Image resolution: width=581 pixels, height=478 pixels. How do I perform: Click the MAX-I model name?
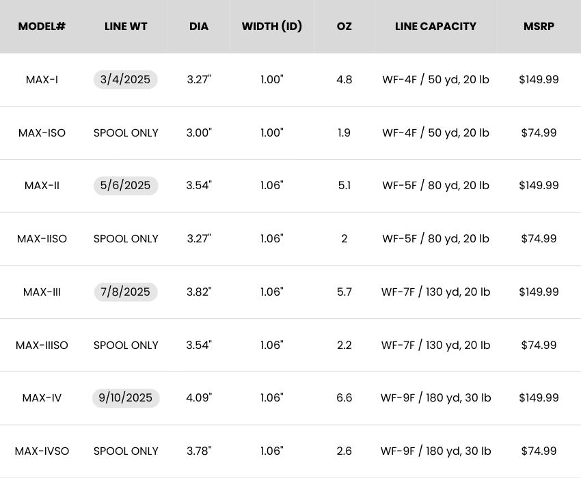42,80
